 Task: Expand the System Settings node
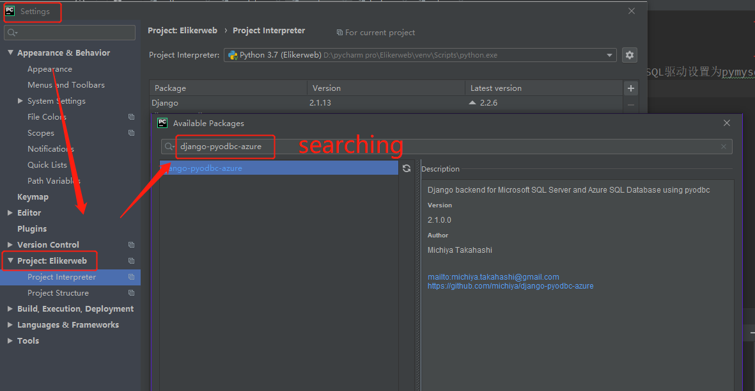pos(20,100)
